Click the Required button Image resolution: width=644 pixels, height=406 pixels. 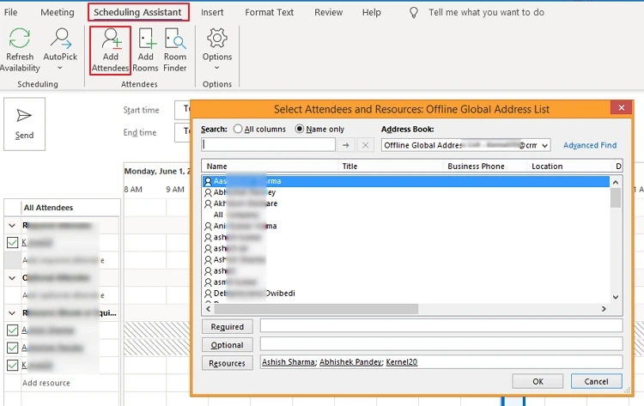pyautogui.click(x=228, y=327)
